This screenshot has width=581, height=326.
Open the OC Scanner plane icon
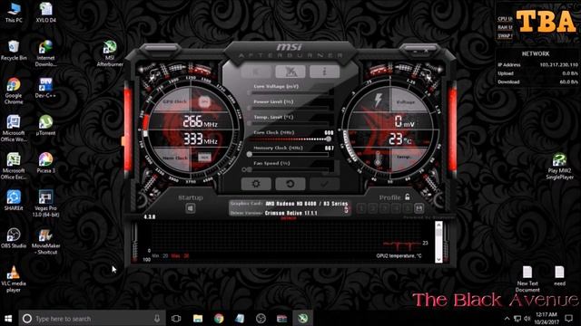tap(290, 72)
